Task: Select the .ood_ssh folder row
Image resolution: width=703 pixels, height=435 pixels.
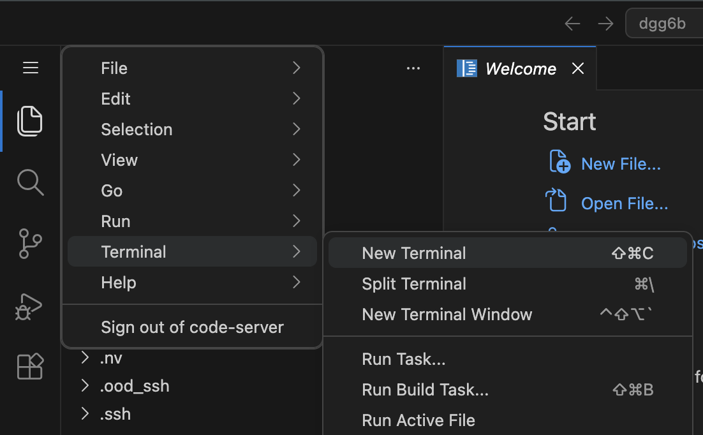Action: pyautogui.click(x=192, y=386)
